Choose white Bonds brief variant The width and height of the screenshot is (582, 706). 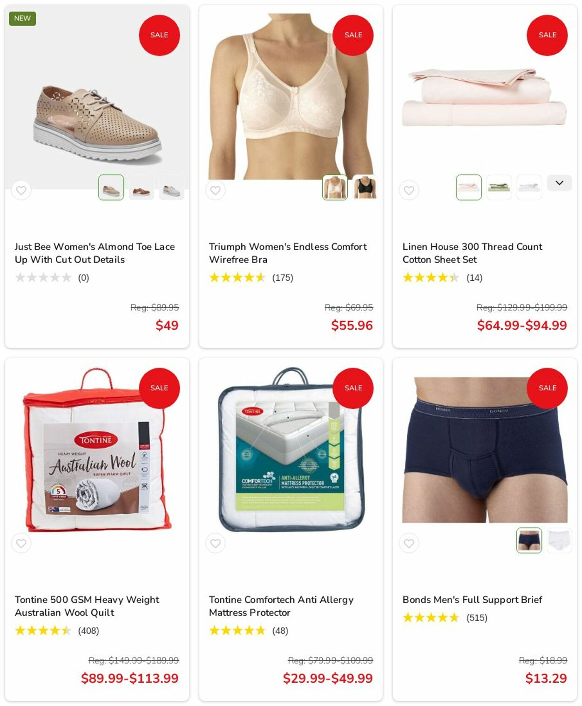click(x=559, y=540)
